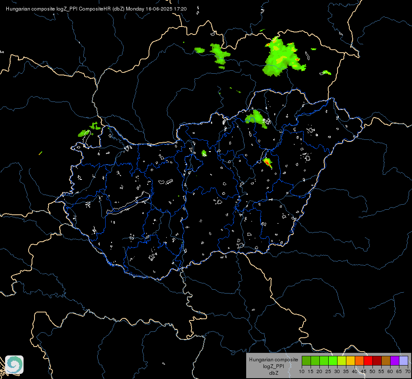Screen dimensions: 412x379
Task: Select the 10–15 dBZ dark green swatch
Action: [306, 360]
